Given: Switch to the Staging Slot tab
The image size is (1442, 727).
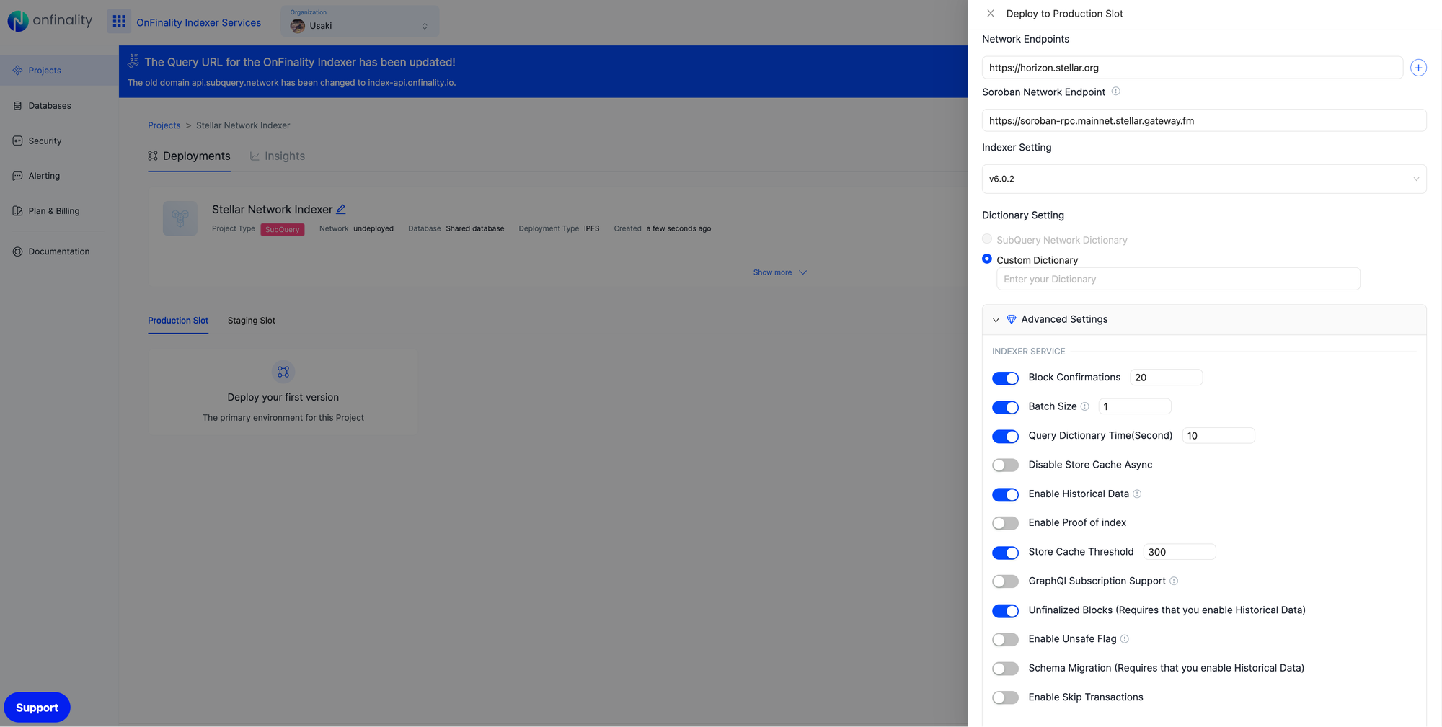Looking at the screenshot, I should pos(251,320).
